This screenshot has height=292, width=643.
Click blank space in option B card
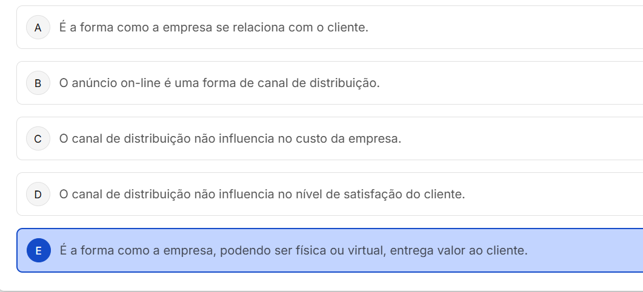tap(515, 83)
